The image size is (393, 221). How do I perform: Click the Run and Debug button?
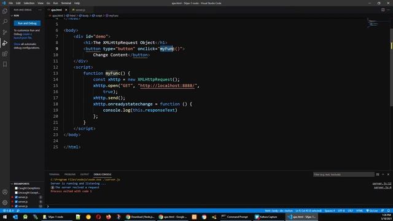coord(27,23)
